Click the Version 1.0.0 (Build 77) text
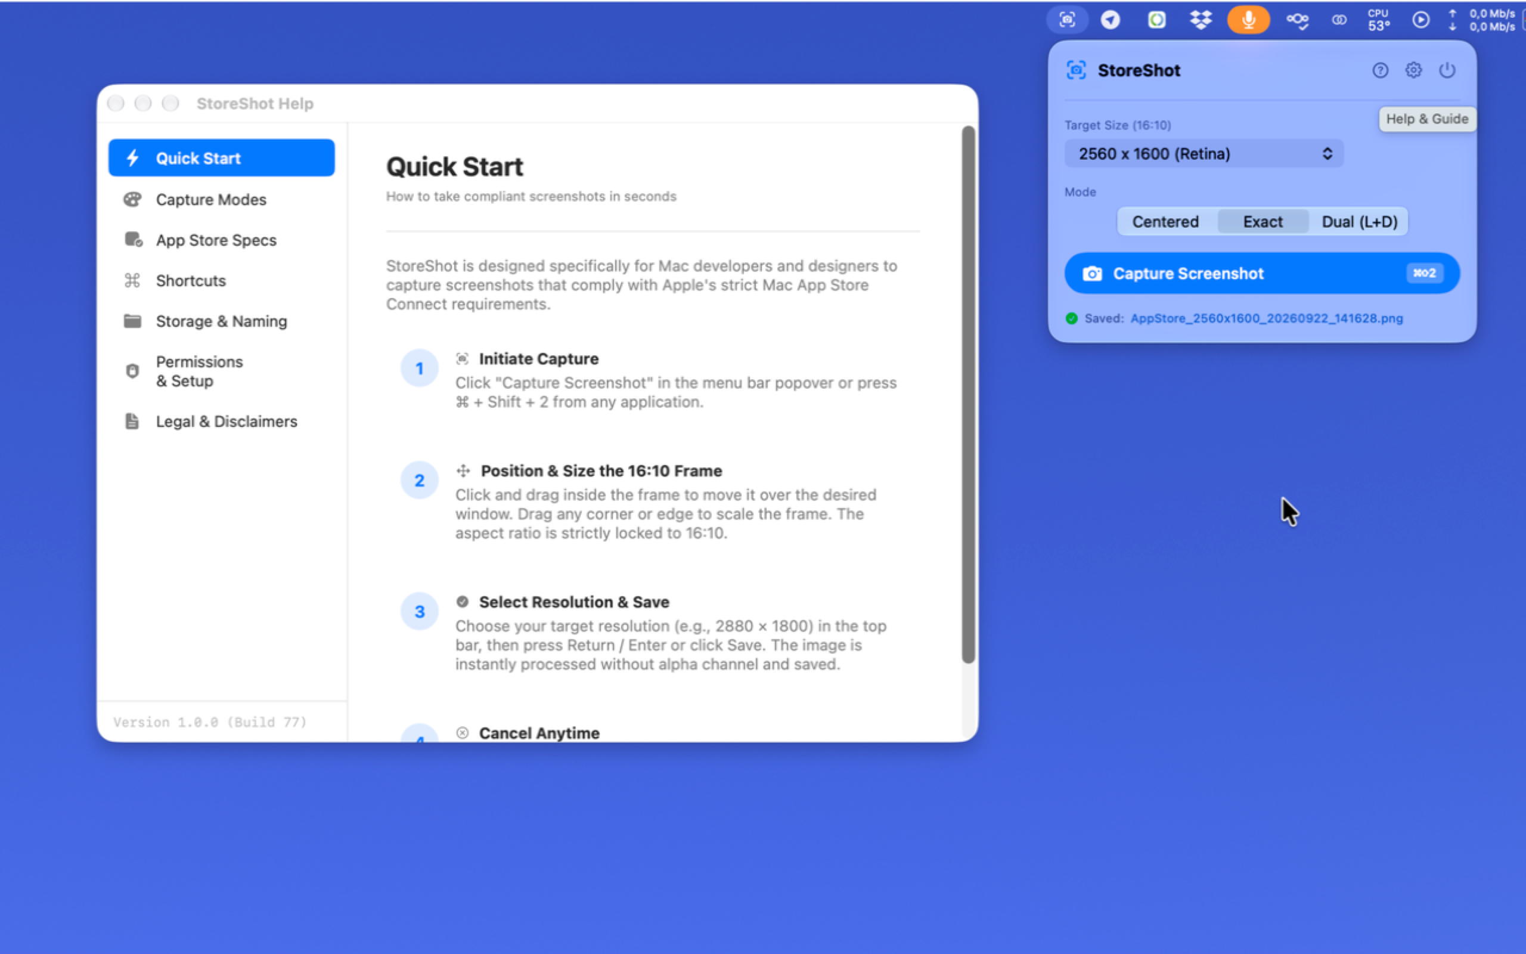1526x954 pixels. point(210,722)
